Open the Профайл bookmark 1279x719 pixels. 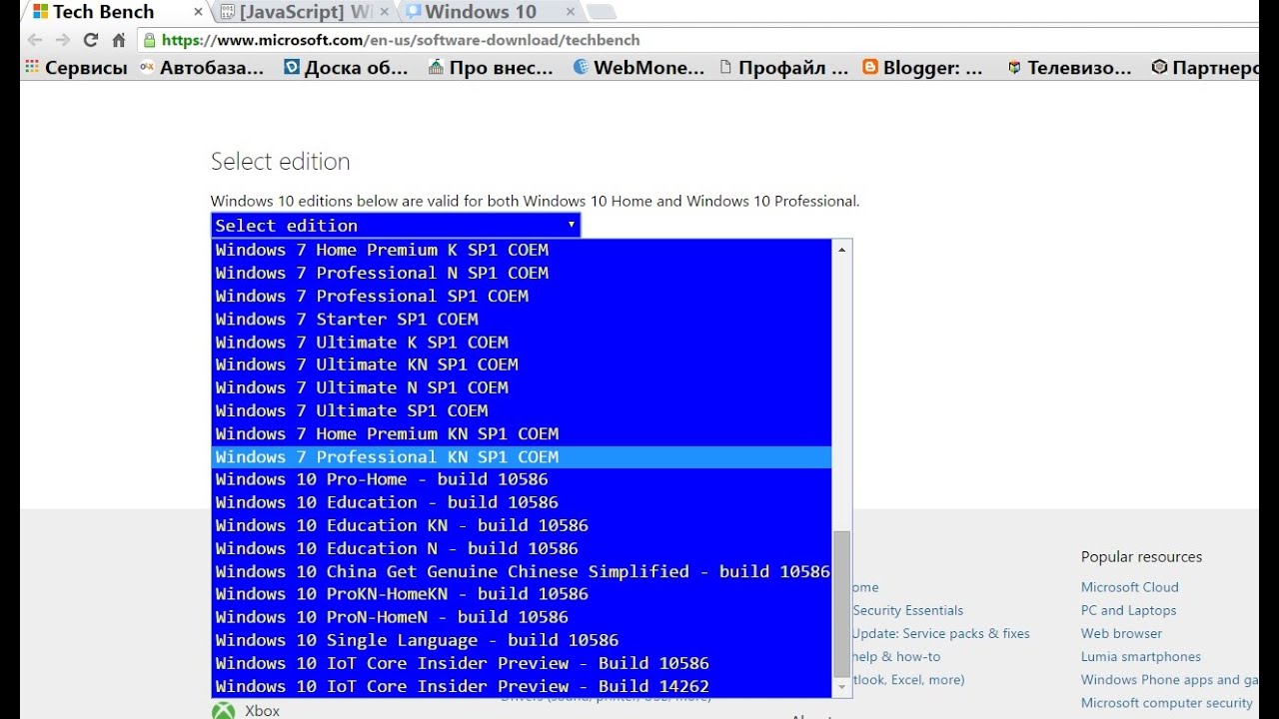pos(783,68)
